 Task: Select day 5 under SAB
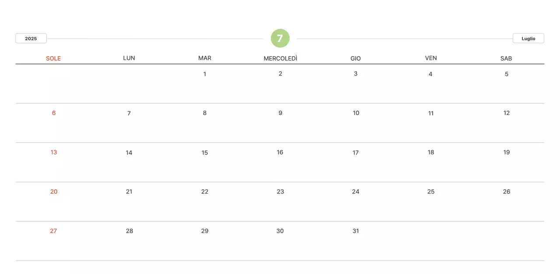pos(507,74)
